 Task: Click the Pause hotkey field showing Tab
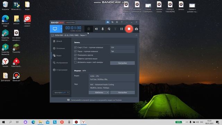(x=122, y=51)
